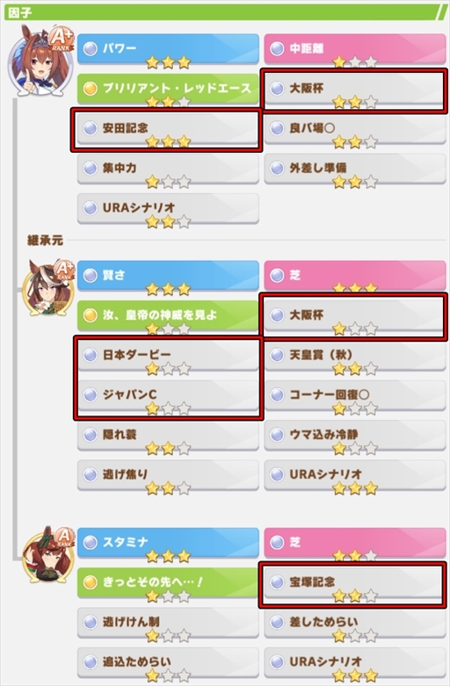Image resolution: width=450 pixels, height=686 pixels.
Task: Select the 賢さ blue factor bar
Action: (168, 277)
